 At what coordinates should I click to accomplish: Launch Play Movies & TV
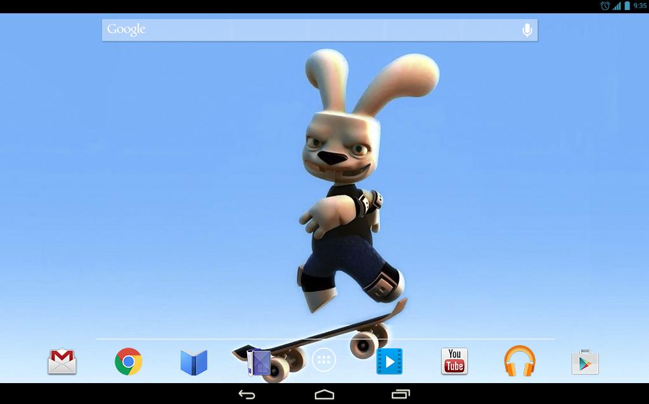(389, 362)
